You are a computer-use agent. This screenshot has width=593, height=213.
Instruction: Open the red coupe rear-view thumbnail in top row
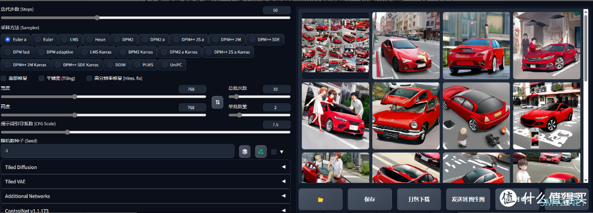coord(476,46)
